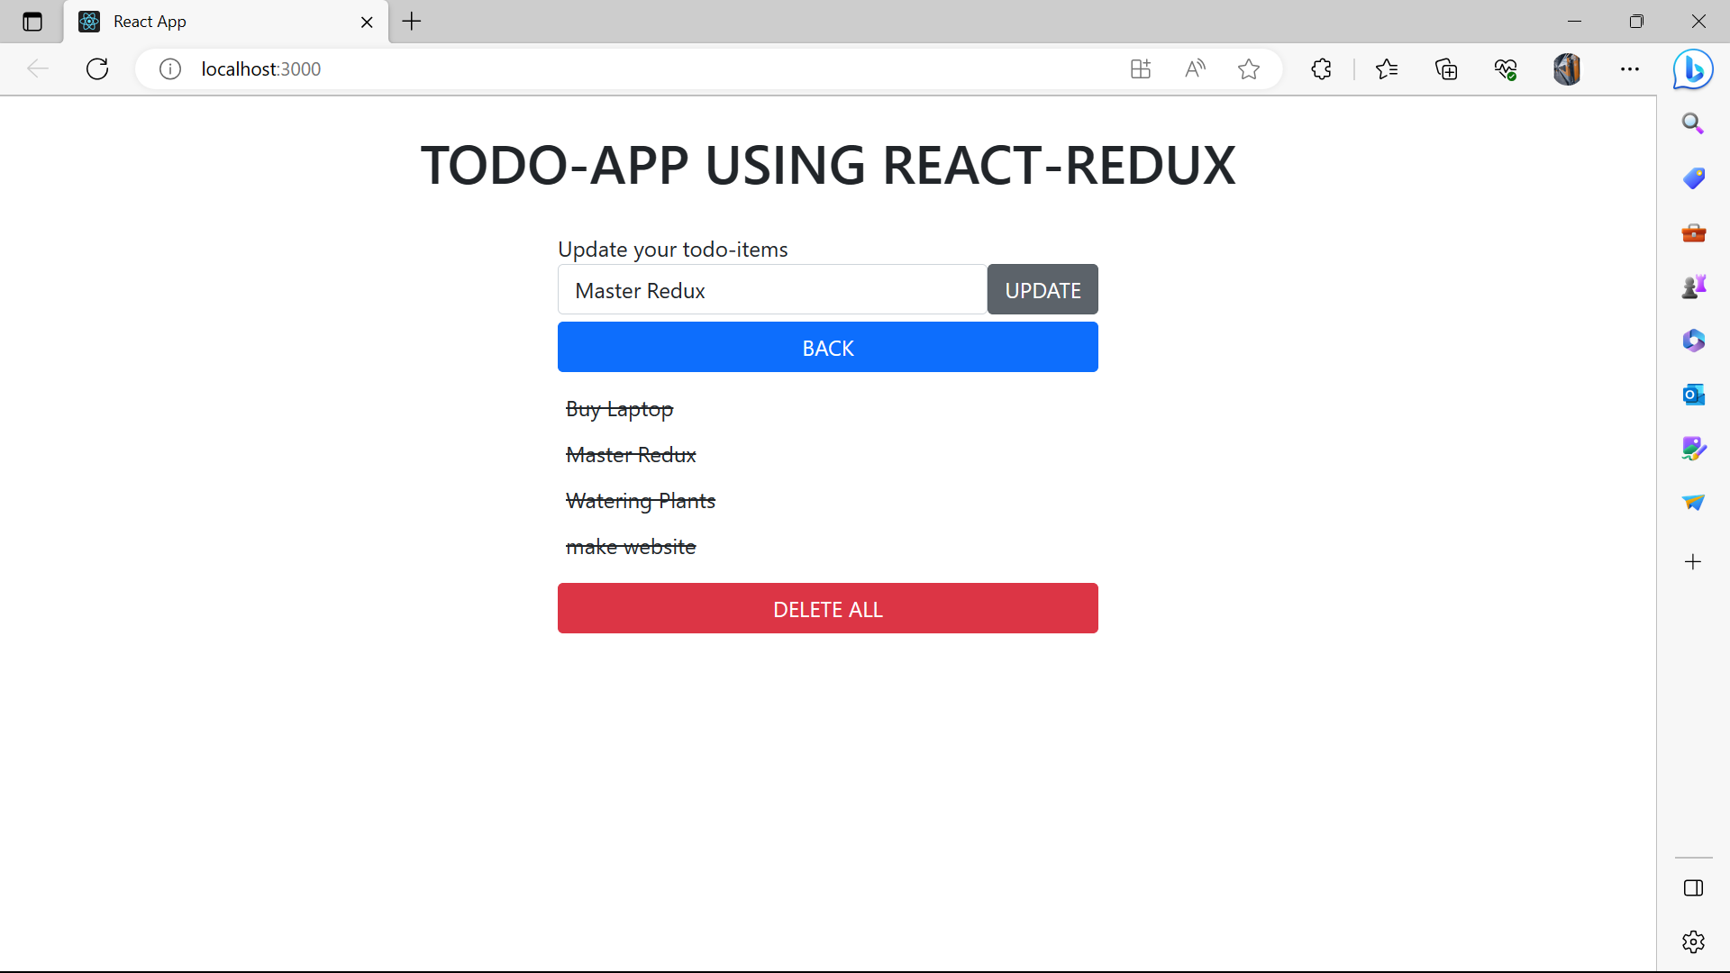
Task: Open Image Creator in the sidebar
Action: [x=1694, y=448]
